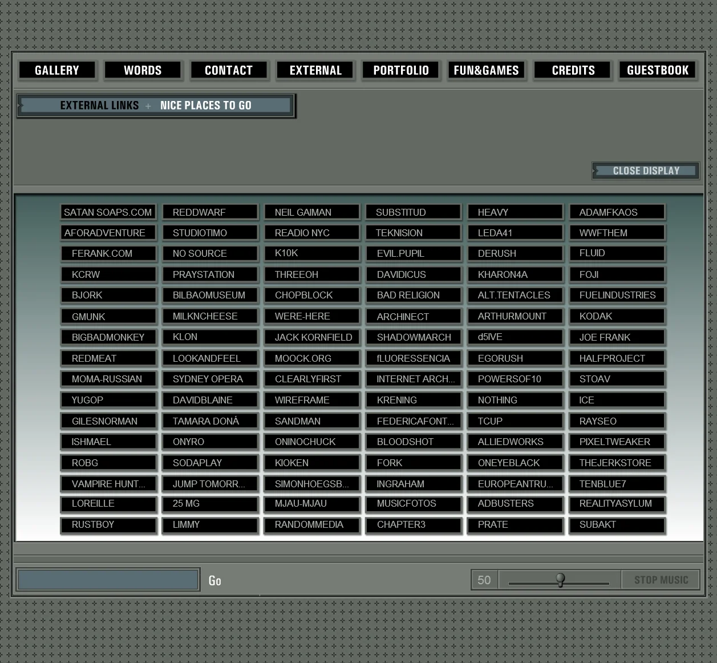Click the AFORADVENTURE link

coord(108,233)
